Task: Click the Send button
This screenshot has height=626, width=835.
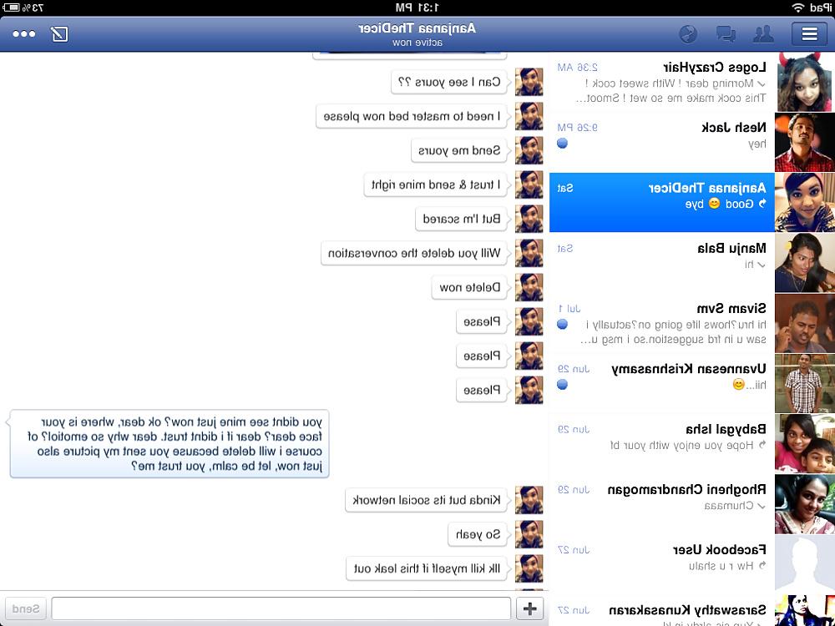Action: pyautogui.click(x=24, y=608)
